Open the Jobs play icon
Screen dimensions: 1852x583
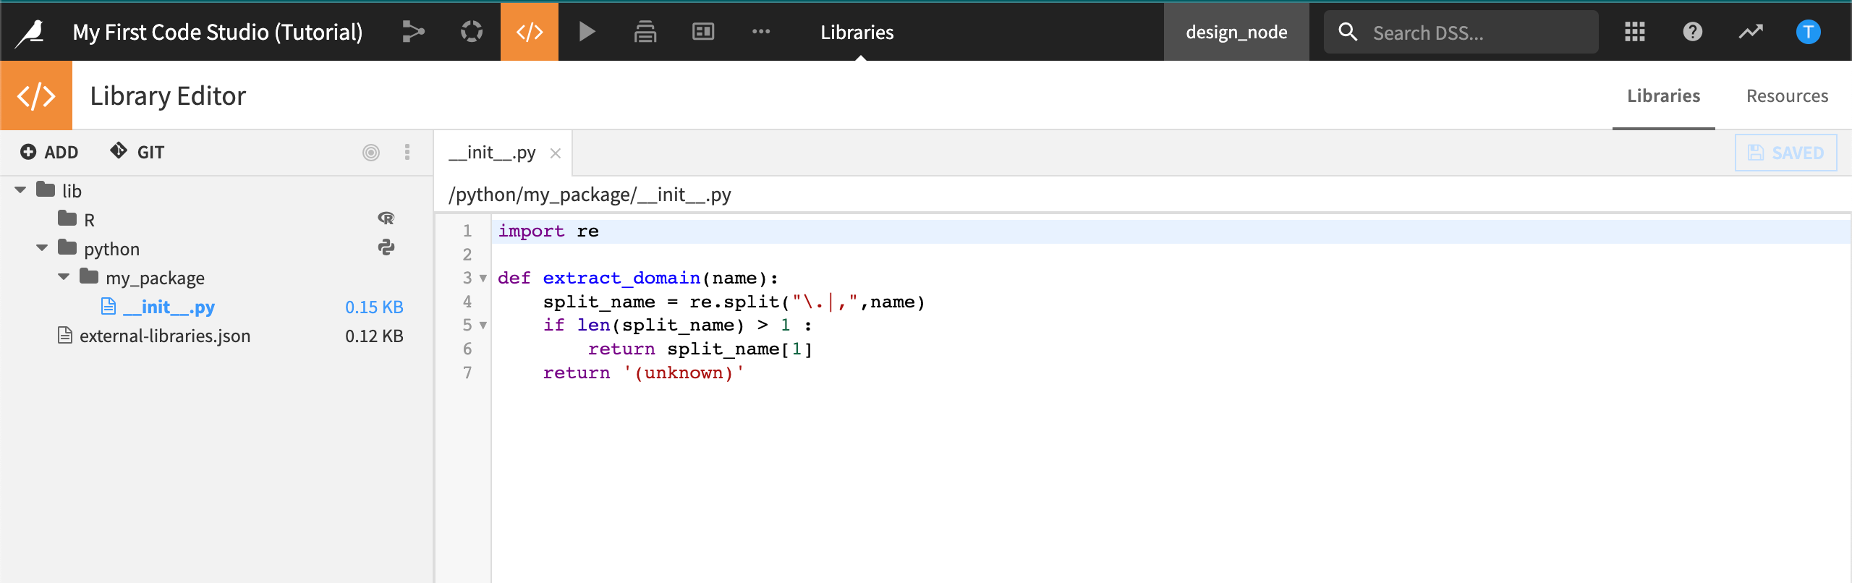[587, 32]
